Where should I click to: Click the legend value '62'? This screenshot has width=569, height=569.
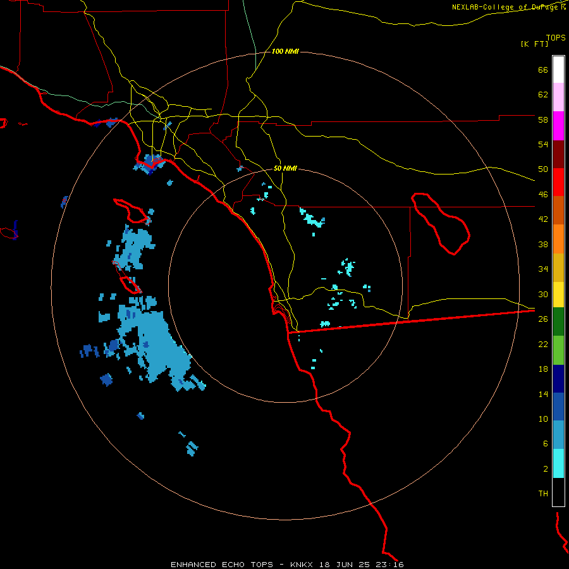543,95
